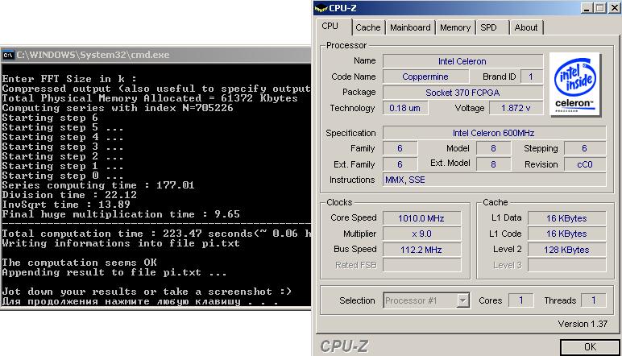Click 'The computation seems OK' line
Image resolution: width=622 pixels, height=356 pixels.
[79, 263]
